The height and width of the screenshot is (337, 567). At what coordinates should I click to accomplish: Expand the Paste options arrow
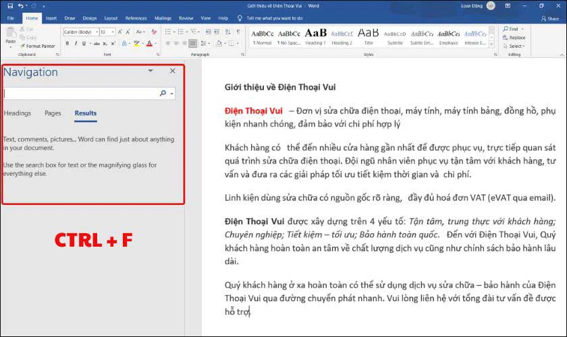click(x=11, y=47)
